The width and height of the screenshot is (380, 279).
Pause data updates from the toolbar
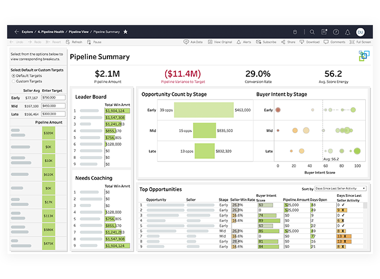coord(94,42)
